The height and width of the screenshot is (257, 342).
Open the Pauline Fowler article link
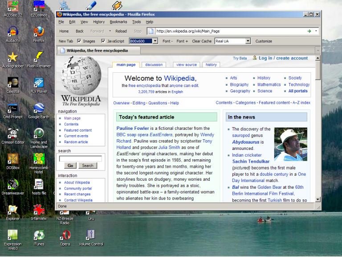(133, 128)
